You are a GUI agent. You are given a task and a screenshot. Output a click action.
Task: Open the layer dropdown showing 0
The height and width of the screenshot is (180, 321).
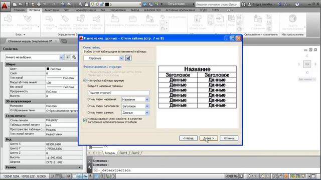pyautogui.click(x=140, y=4)
